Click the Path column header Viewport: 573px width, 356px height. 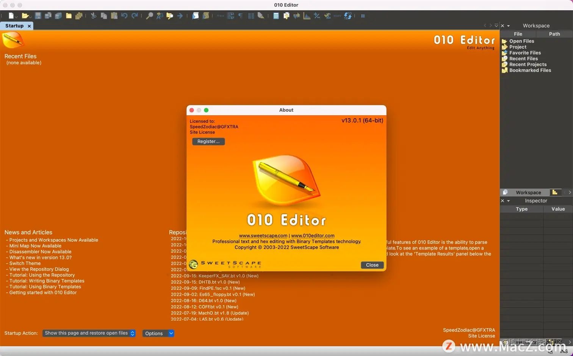click(554, 34)
